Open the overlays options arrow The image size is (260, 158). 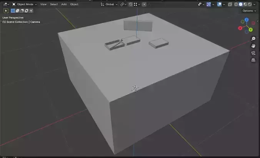(x=224, y=4)
